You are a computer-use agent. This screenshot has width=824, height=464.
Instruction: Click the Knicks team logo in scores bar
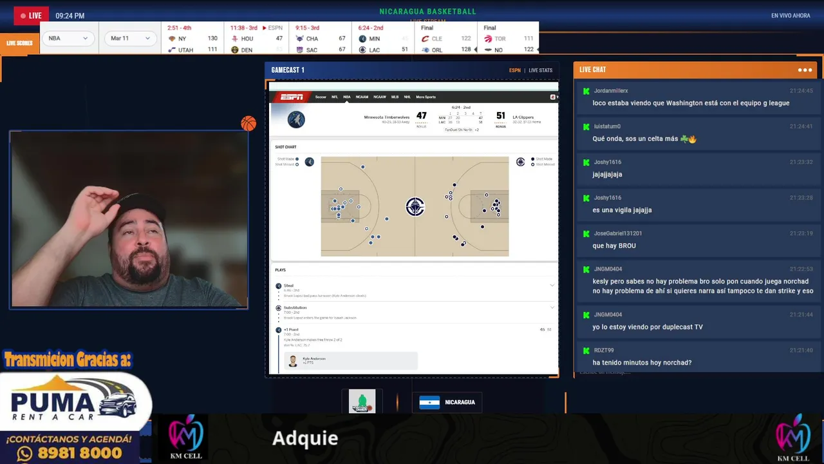point(171,39)
